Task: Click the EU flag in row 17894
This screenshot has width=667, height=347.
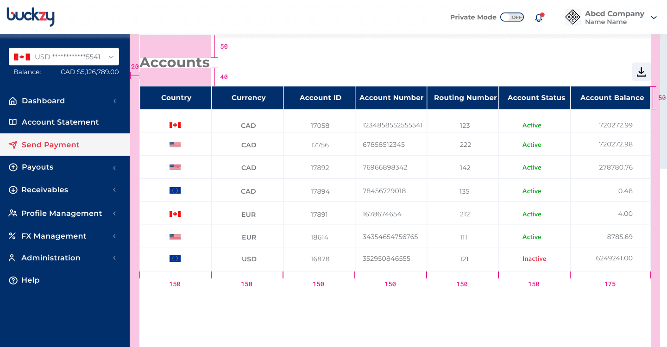Action: click(175, 190)
